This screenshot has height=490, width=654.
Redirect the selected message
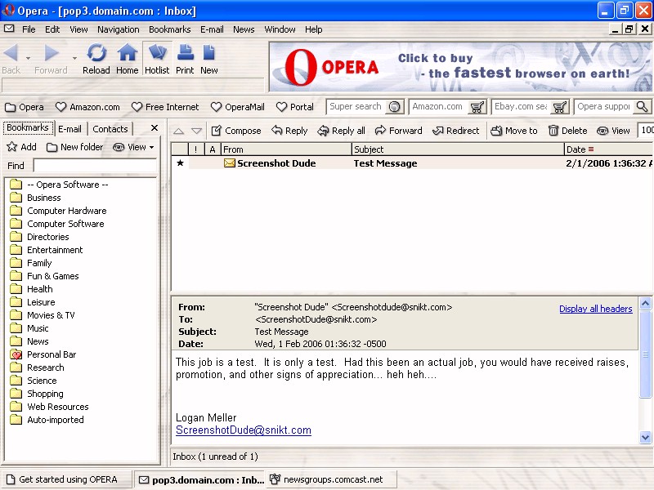(456, 131)
